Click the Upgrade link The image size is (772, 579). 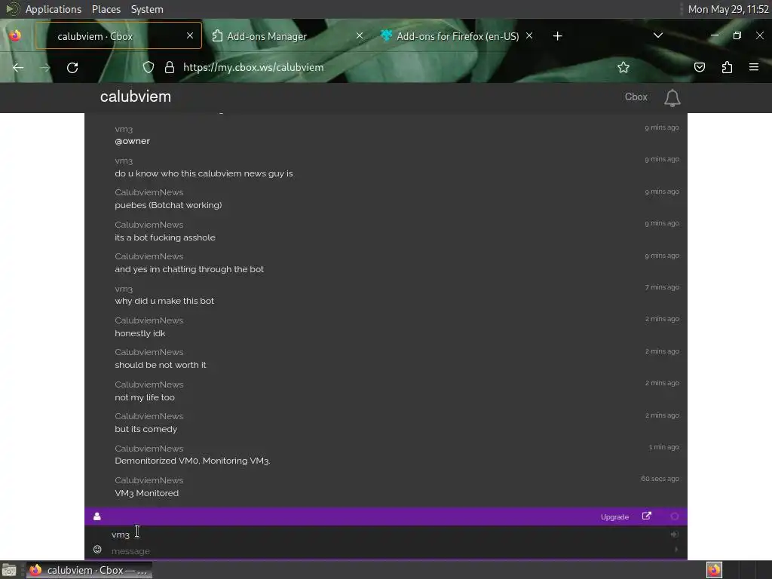(x=614, y=517)
